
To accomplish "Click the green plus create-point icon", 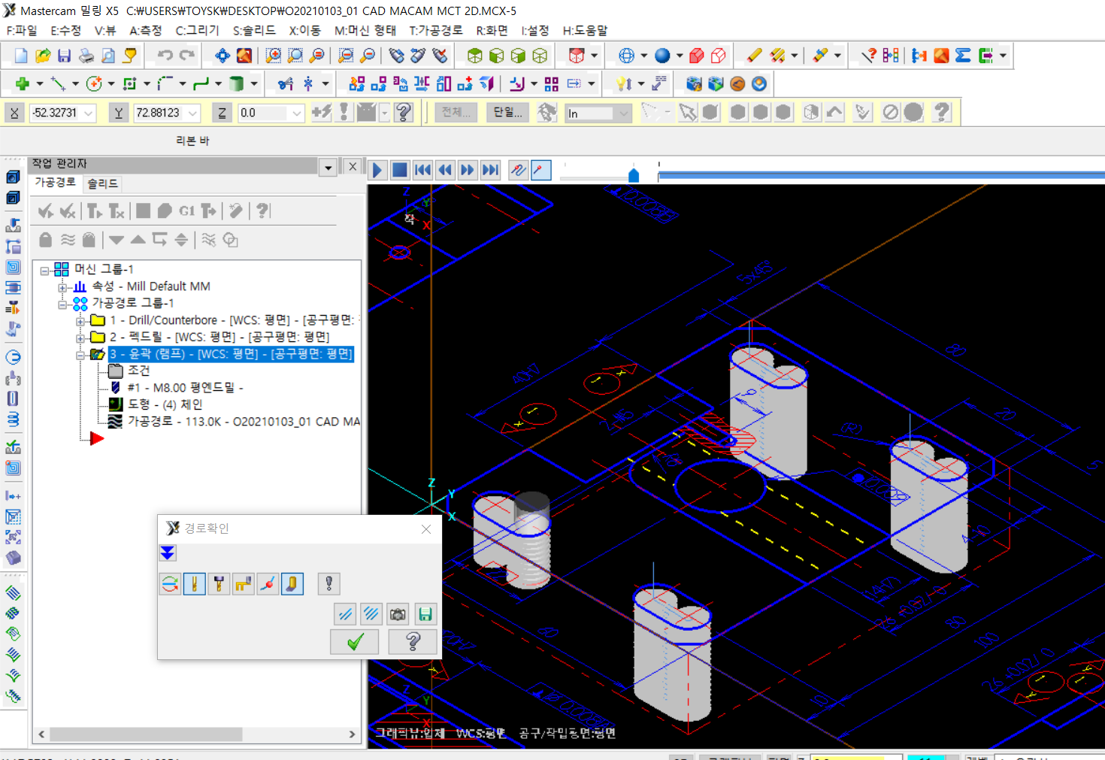I will 23,83.
